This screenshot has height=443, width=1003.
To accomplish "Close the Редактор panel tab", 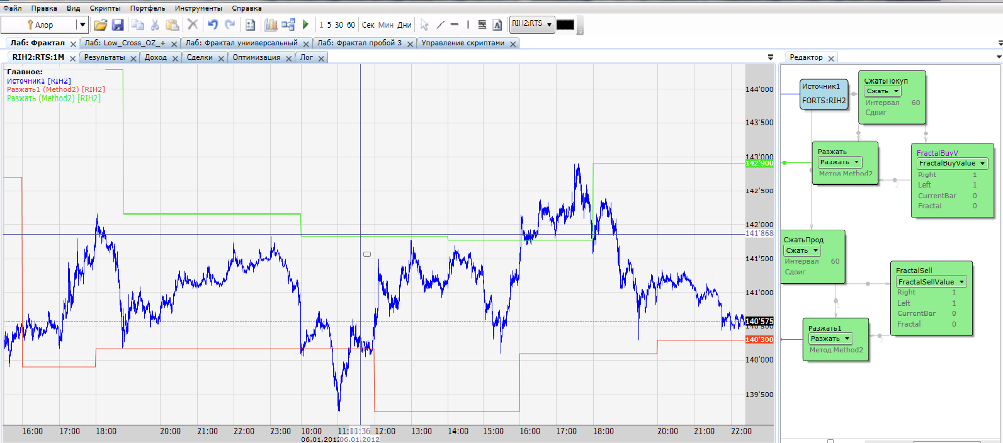I will [831, 59].
